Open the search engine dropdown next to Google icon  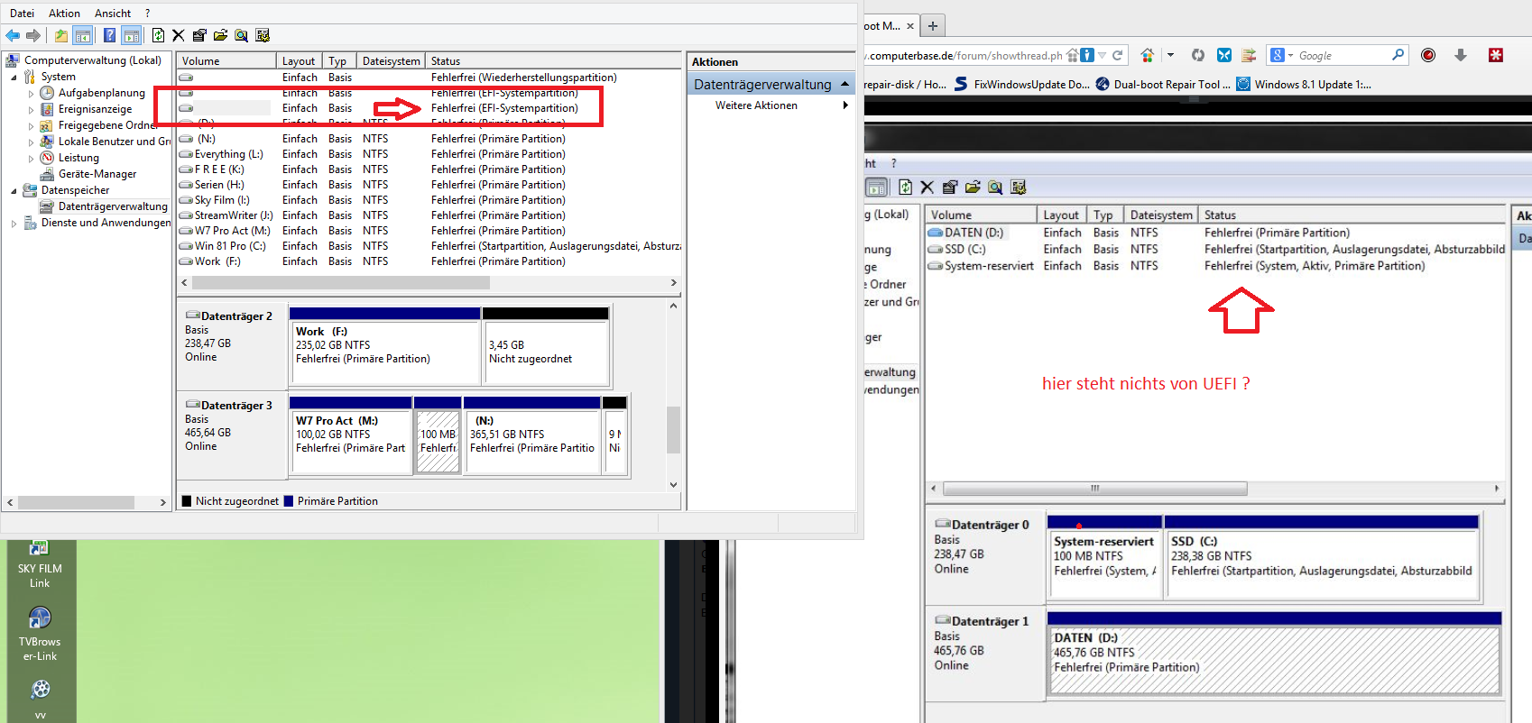1290,56
